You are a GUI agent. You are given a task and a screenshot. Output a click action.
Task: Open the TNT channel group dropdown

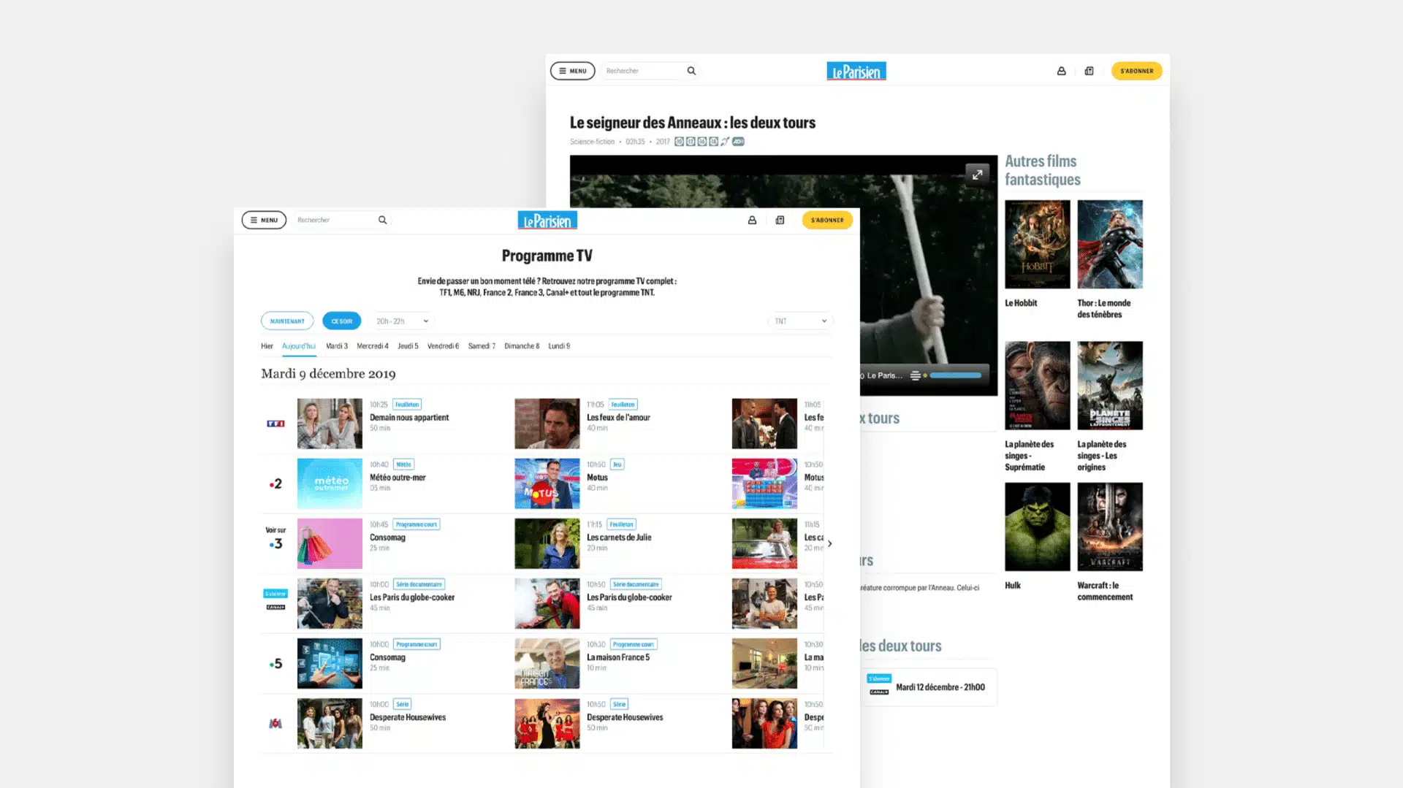tap(800, 321)
